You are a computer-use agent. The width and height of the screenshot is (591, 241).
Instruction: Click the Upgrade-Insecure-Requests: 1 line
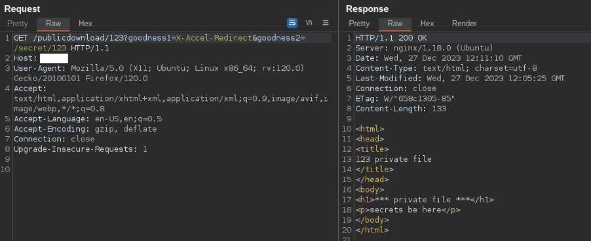pyautogui.click(x=81, y=149)
